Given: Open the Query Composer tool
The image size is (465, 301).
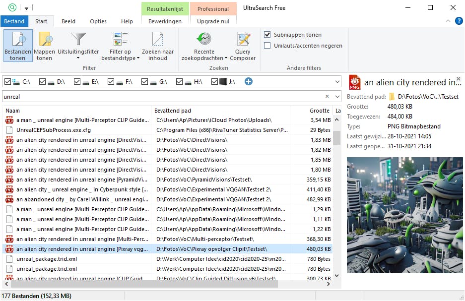Looking at the screenshot, I should [243, 40].
